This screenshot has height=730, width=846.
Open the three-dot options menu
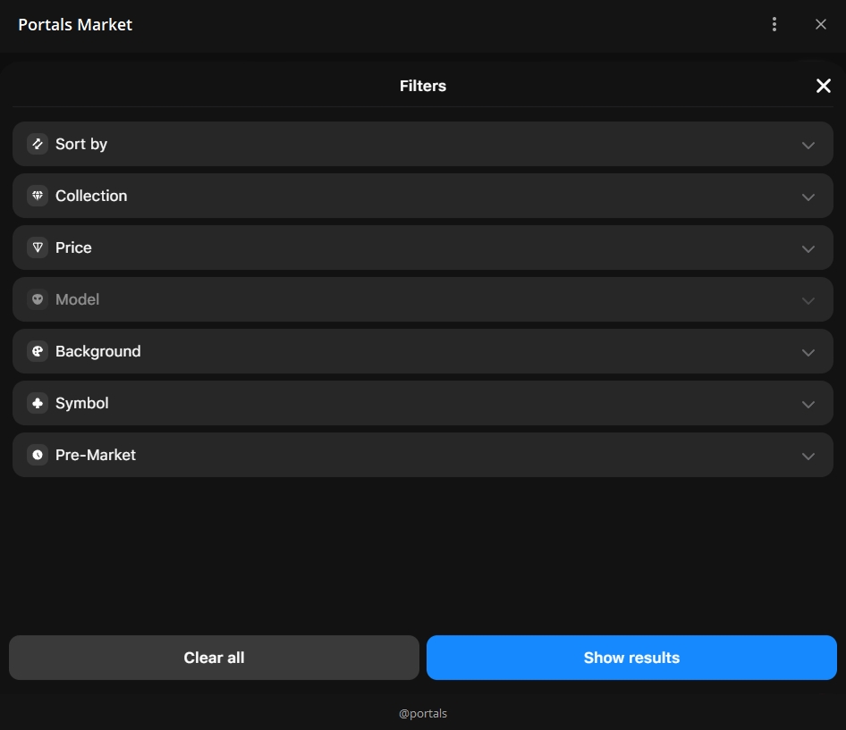(x=774, y=25)
